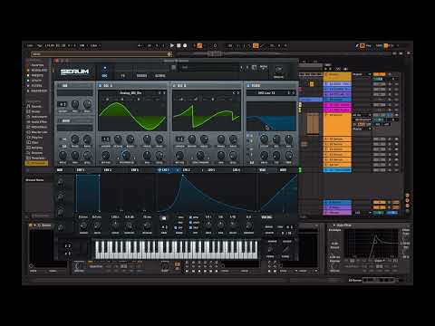
Task: Click the filter drive knob
Action: (x=264, y=155)
